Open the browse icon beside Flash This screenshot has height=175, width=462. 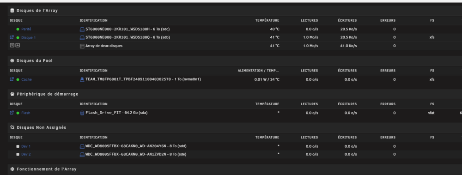point(12,113)
